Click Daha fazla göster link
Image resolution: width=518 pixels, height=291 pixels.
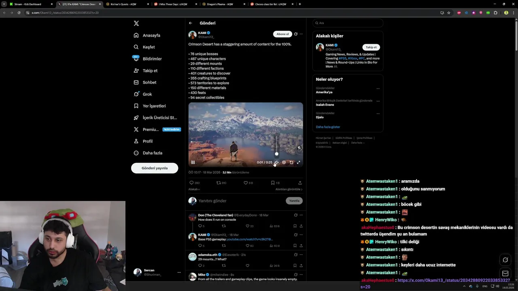tap(328, 127)
